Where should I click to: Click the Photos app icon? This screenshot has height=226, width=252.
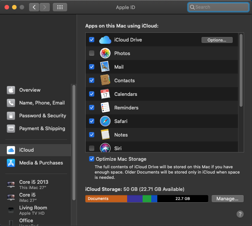(x=105, y=53)
